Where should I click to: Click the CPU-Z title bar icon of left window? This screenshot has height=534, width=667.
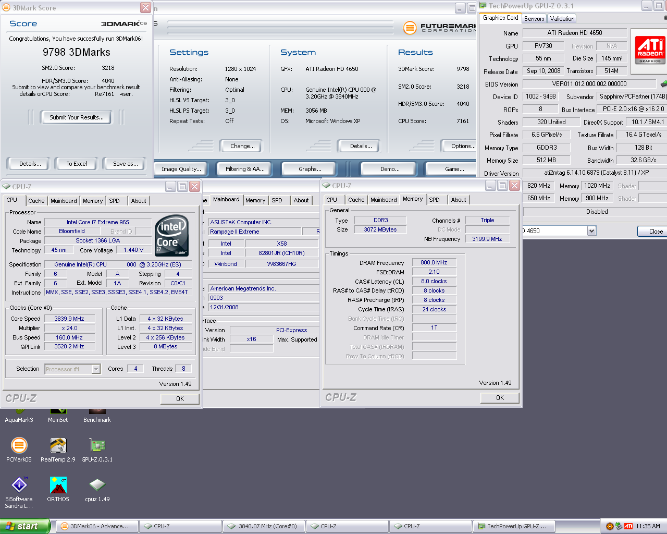point(6,186)
